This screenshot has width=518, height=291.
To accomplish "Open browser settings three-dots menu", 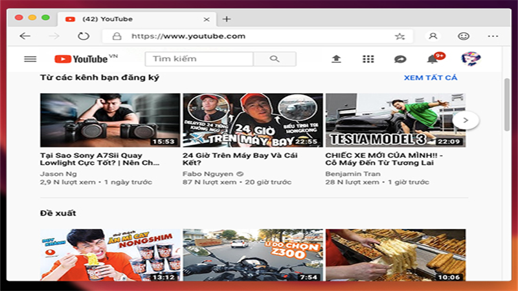I will click(x=493, y=36).
